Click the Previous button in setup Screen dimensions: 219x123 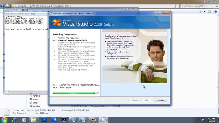134,100
